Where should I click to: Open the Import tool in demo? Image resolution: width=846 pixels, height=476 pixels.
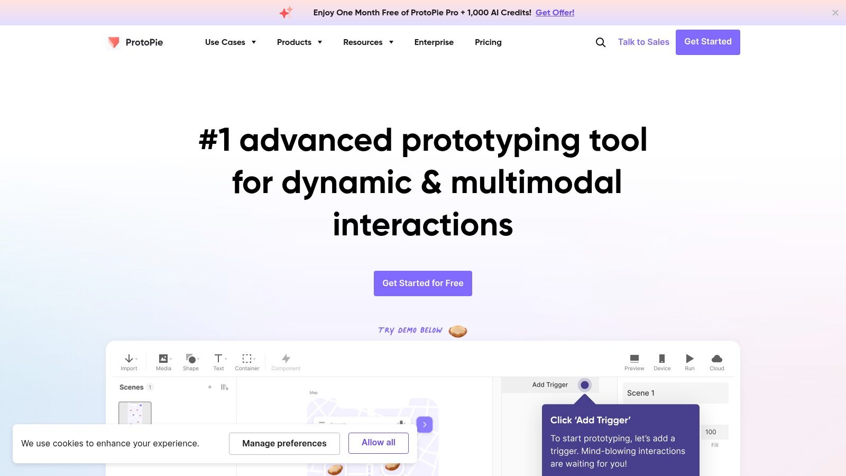pyautogui.click(x=129, y=362)
